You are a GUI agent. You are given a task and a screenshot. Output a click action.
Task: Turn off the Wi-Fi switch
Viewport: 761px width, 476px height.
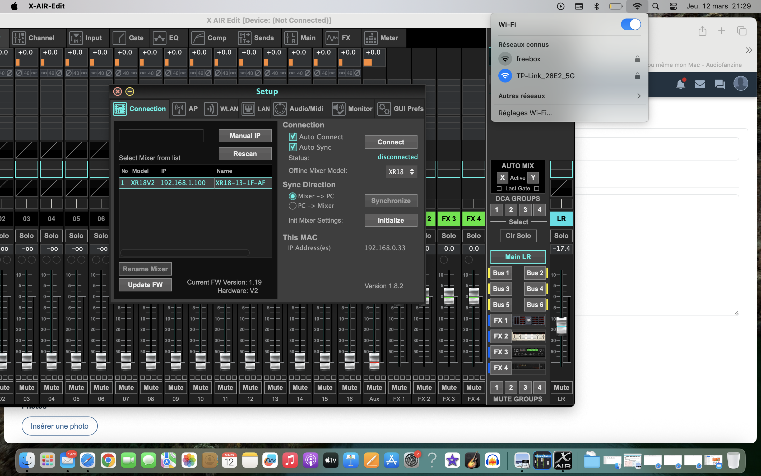click(630, 25)
